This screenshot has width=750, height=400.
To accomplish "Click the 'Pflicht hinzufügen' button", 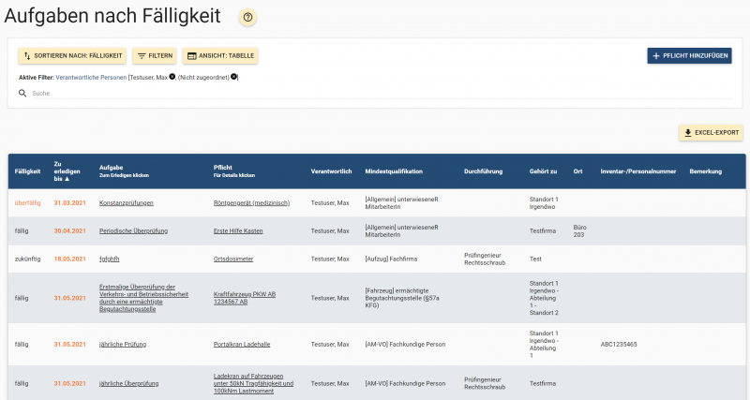I will coord(689,56).
